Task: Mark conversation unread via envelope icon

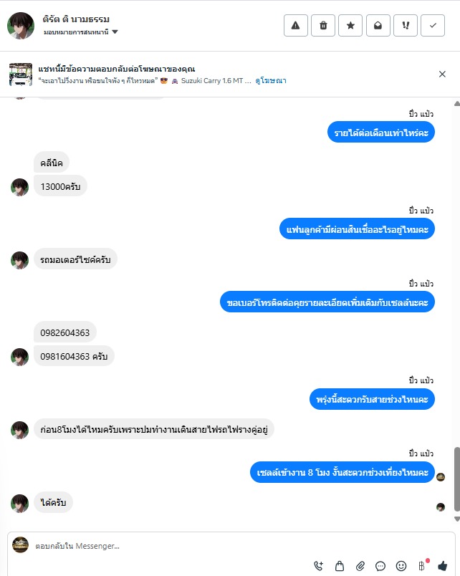Action: pos(378,25)
